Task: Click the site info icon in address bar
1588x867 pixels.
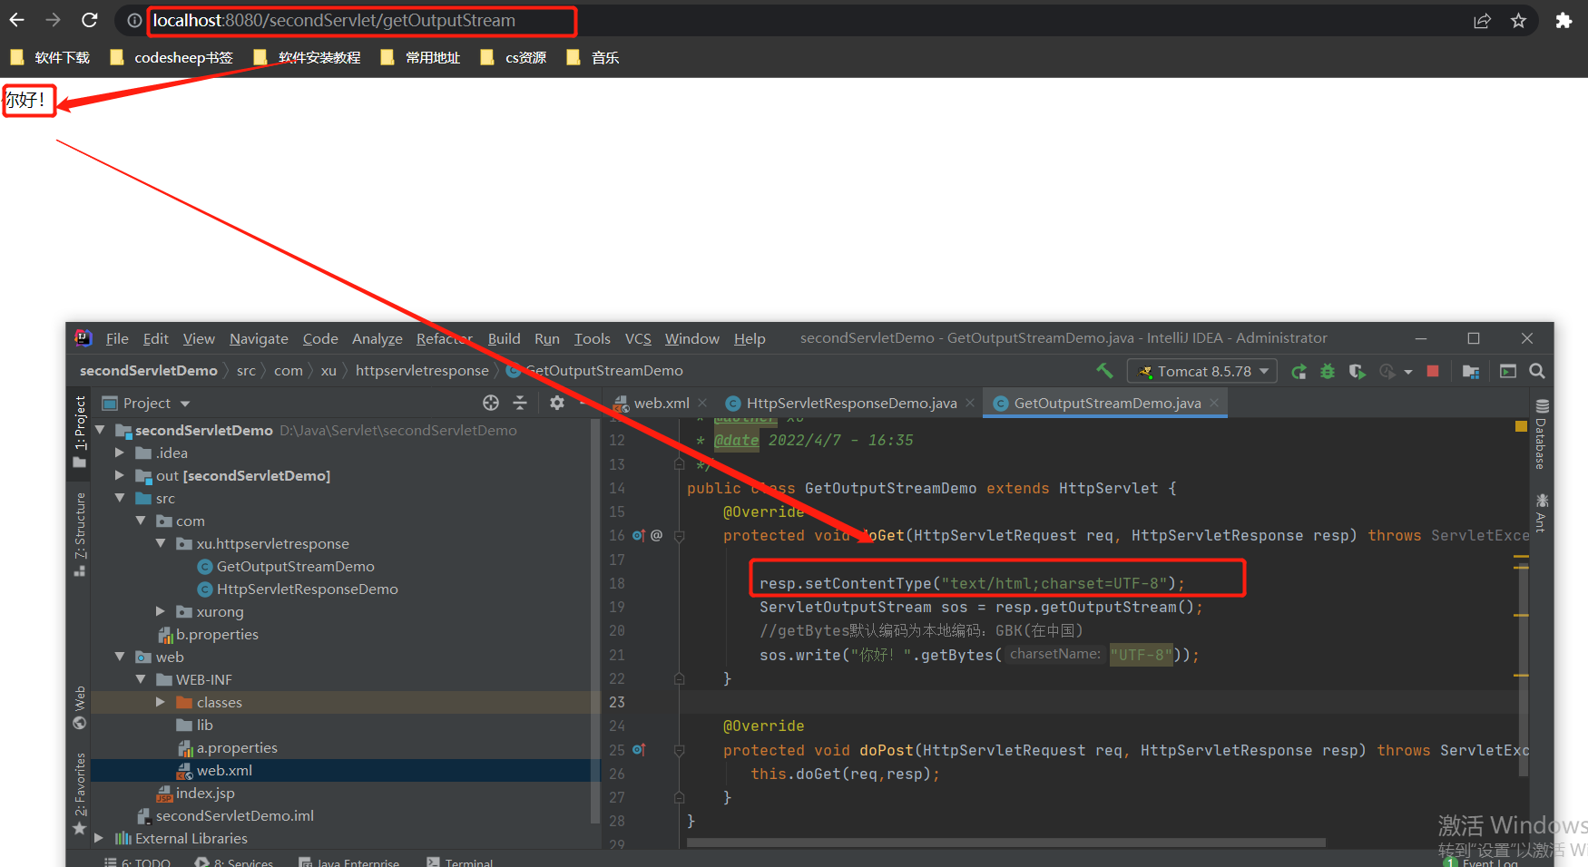Action: [134, 20]
